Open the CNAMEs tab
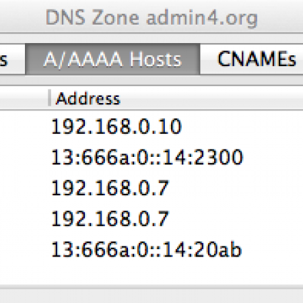Image resolution: width=303 pixels, height=303 pixels. pos(252,59)
